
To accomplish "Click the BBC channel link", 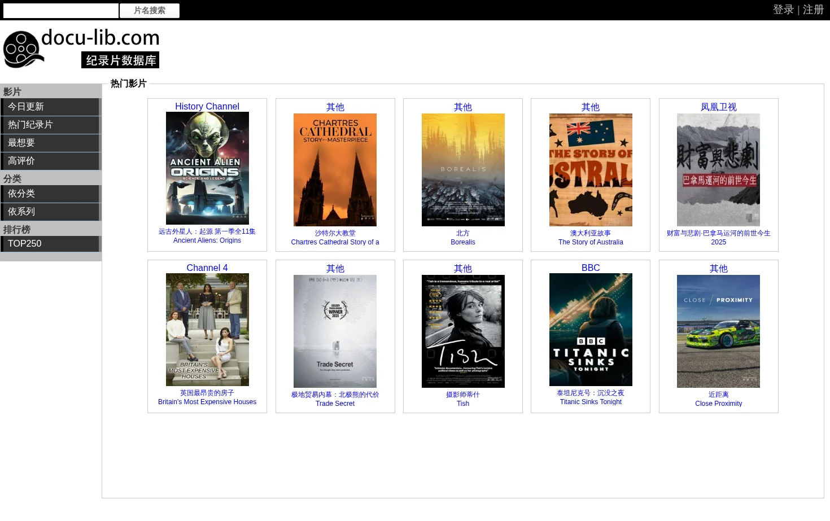I will point(591,268).
